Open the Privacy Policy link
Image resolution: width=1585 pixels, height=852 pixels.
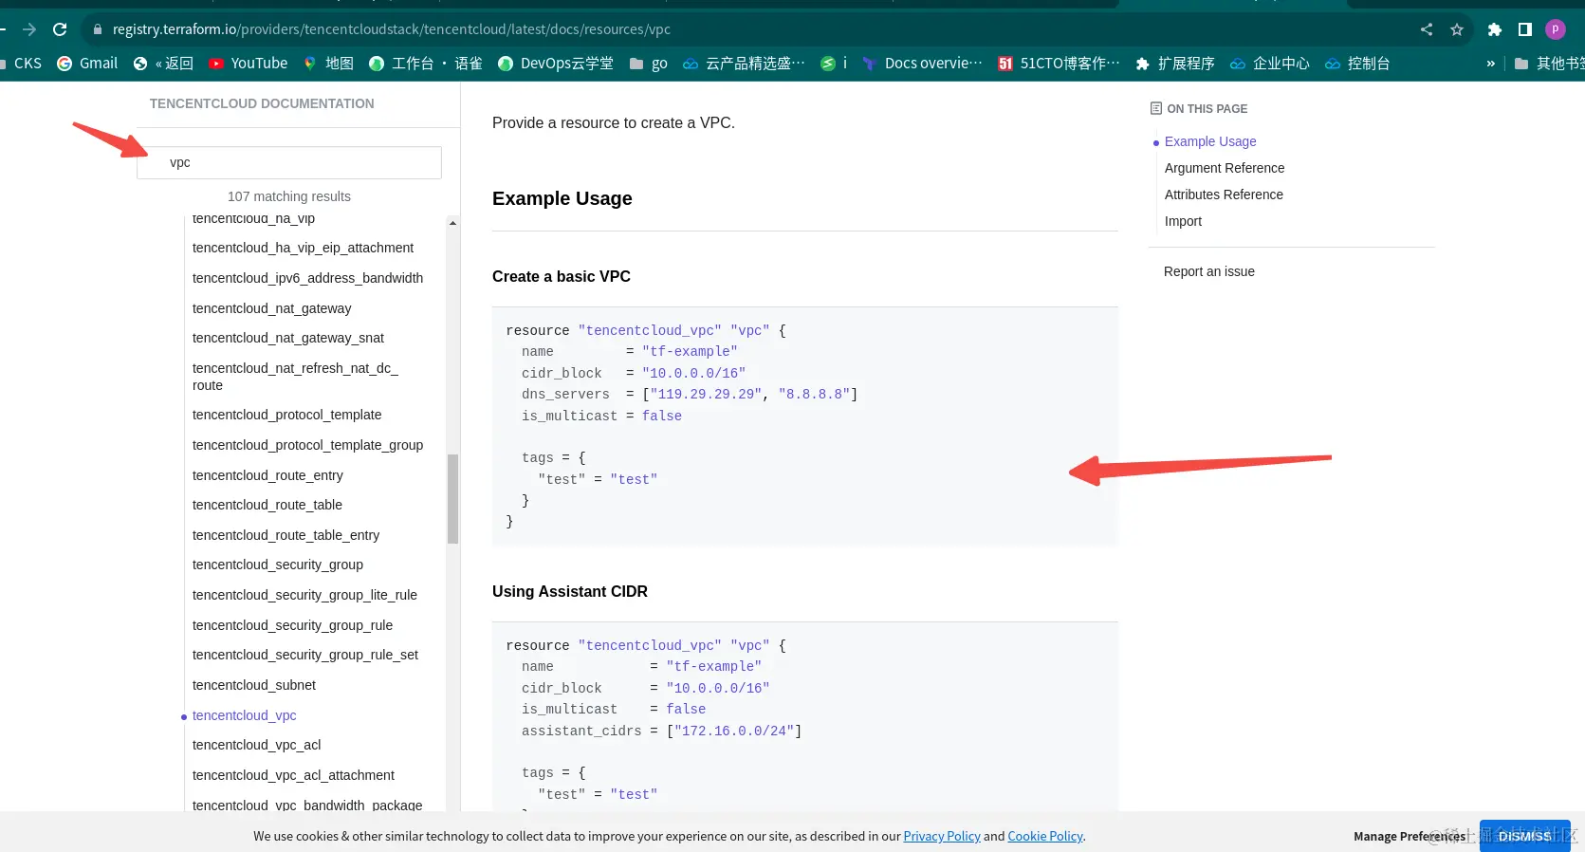click(x=942, y=836)
